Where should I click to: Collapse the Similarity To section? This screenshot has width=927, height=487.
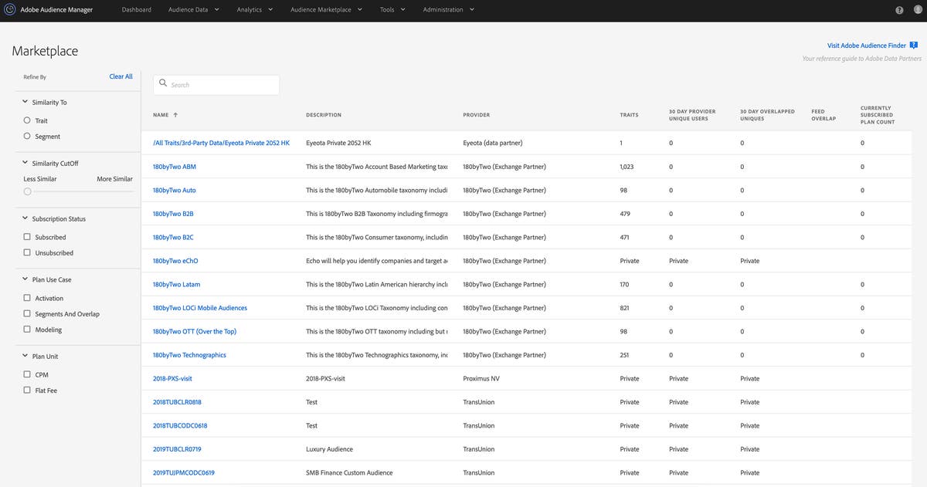(x=23, y=102)
